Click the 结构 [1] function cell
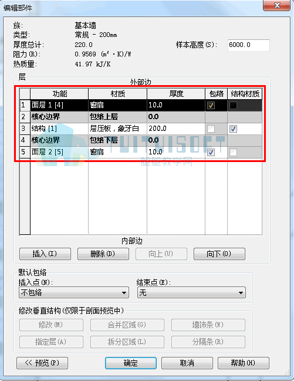This screenshot has width=294, height=381. click(59, 129)
